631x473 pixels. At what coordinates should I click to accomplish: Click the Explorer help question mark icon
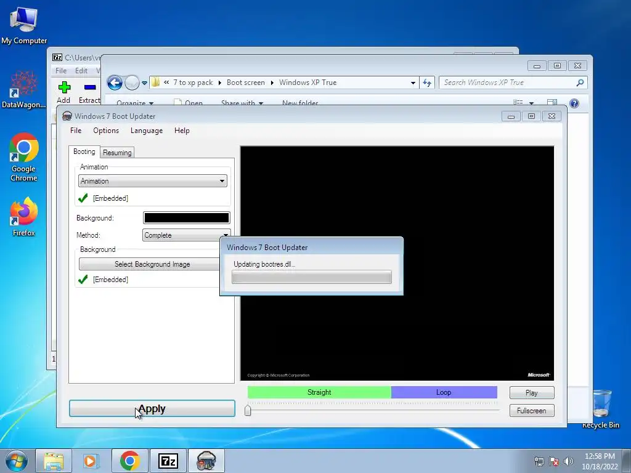click(x=574, y=103)
